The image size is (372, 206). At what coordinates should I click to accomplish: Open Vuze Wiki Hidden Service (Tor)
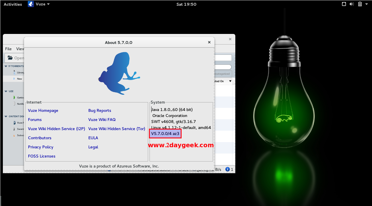(x=117, y=129)
